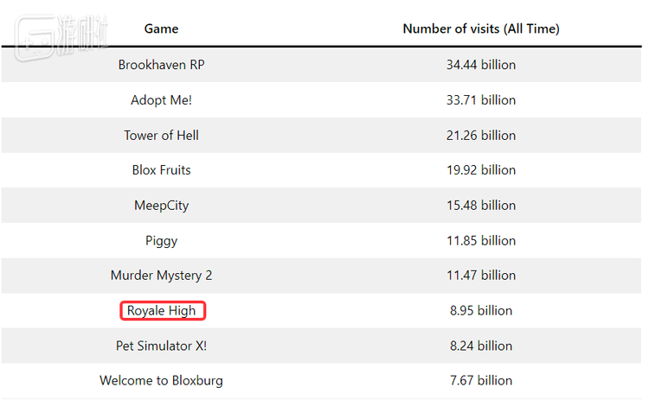The width and height of the screenshot is (649, 400).
Task: Click the Welcome to Bloxburg entry
Action: coord(162,381)
